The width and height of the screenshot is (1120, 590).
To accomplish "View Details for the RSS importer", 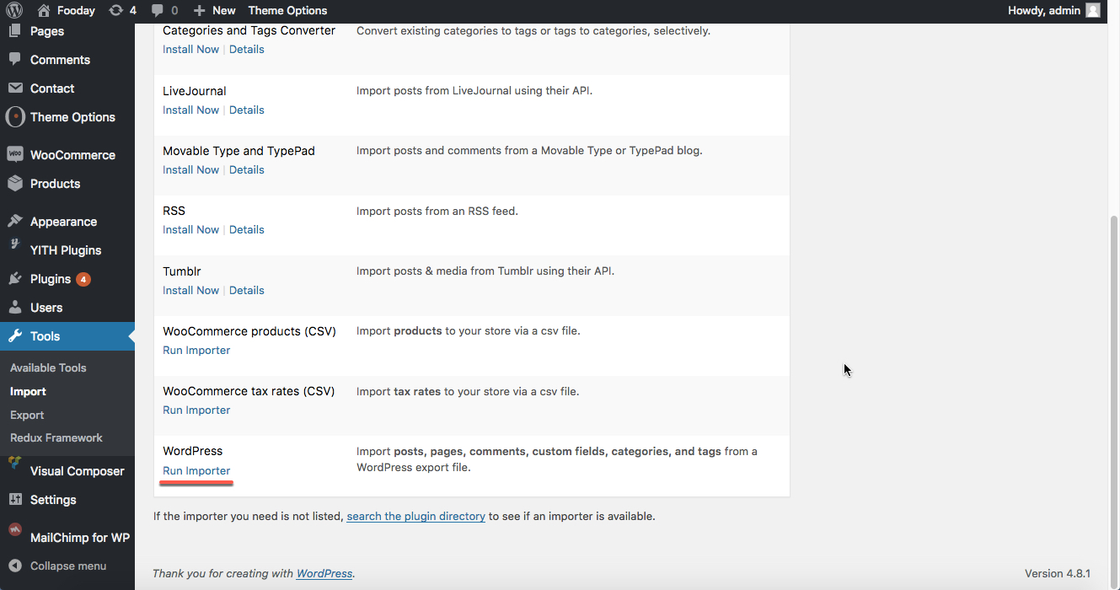I will (247, 229).
